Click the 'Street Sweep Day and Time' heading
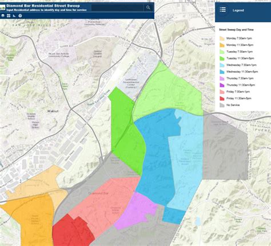The image size is (271, 246). [x=236, y=30]
